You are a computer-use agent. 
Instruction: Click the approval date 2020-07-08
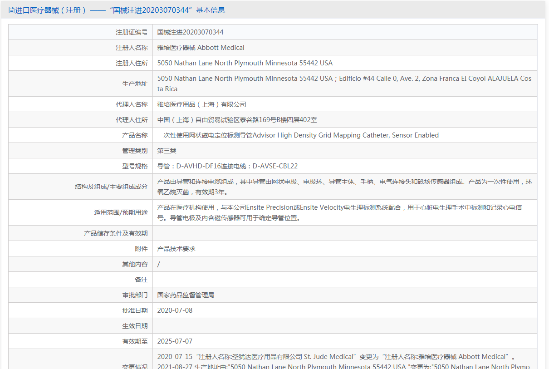[175, 310]
